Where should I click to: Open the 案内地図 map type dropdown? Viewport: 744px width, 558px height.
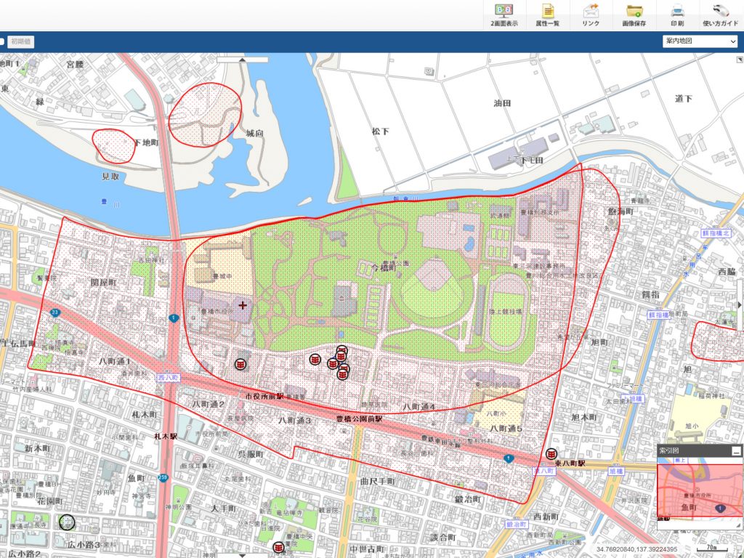pos(700,41)
